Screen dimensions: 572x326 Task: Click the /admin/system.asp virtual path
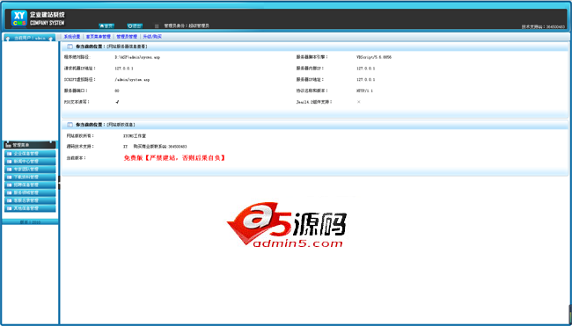tap(132, 79)
